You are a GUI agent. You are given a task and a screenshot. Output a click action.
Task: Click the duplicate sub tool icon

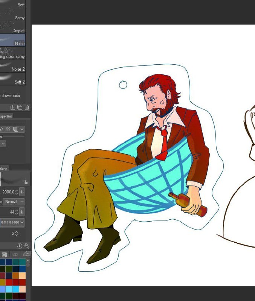[x=20, y=108]
